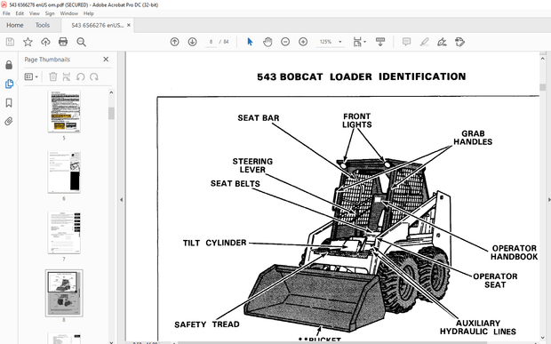This screenshot has width=551, height=344.
Task: Open the Bookmarks panel icon
Action: pyautogui.click(x=9, y=102)
